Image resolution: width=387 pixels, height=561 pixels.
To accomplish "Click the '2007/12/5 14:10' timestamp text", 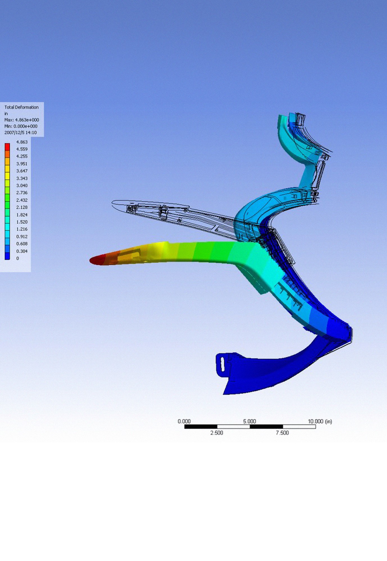I will (x=21, y=133).
